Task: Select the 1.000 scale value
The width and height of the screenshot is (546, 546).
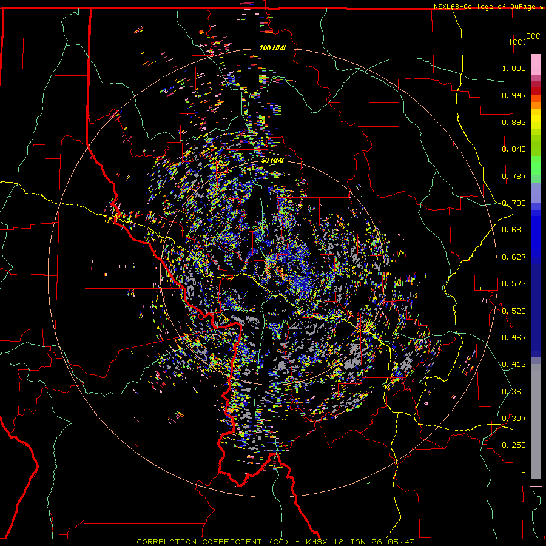Action: coord(514,68)
